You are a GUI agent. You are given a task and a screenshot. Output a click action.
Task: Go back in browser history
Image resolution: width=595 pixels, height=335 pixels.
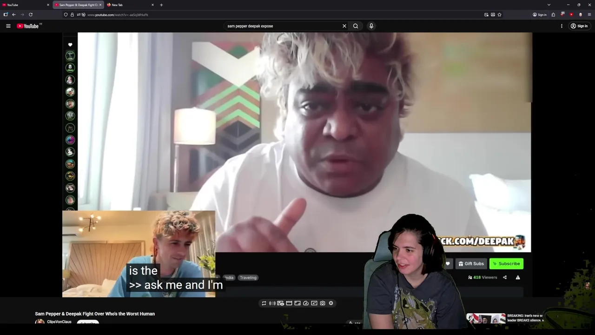tap(14, 14)
